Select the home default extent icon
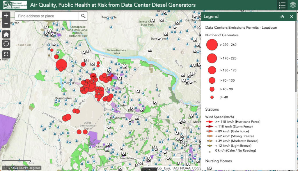298x171 pixels. (x=6, y=34)
